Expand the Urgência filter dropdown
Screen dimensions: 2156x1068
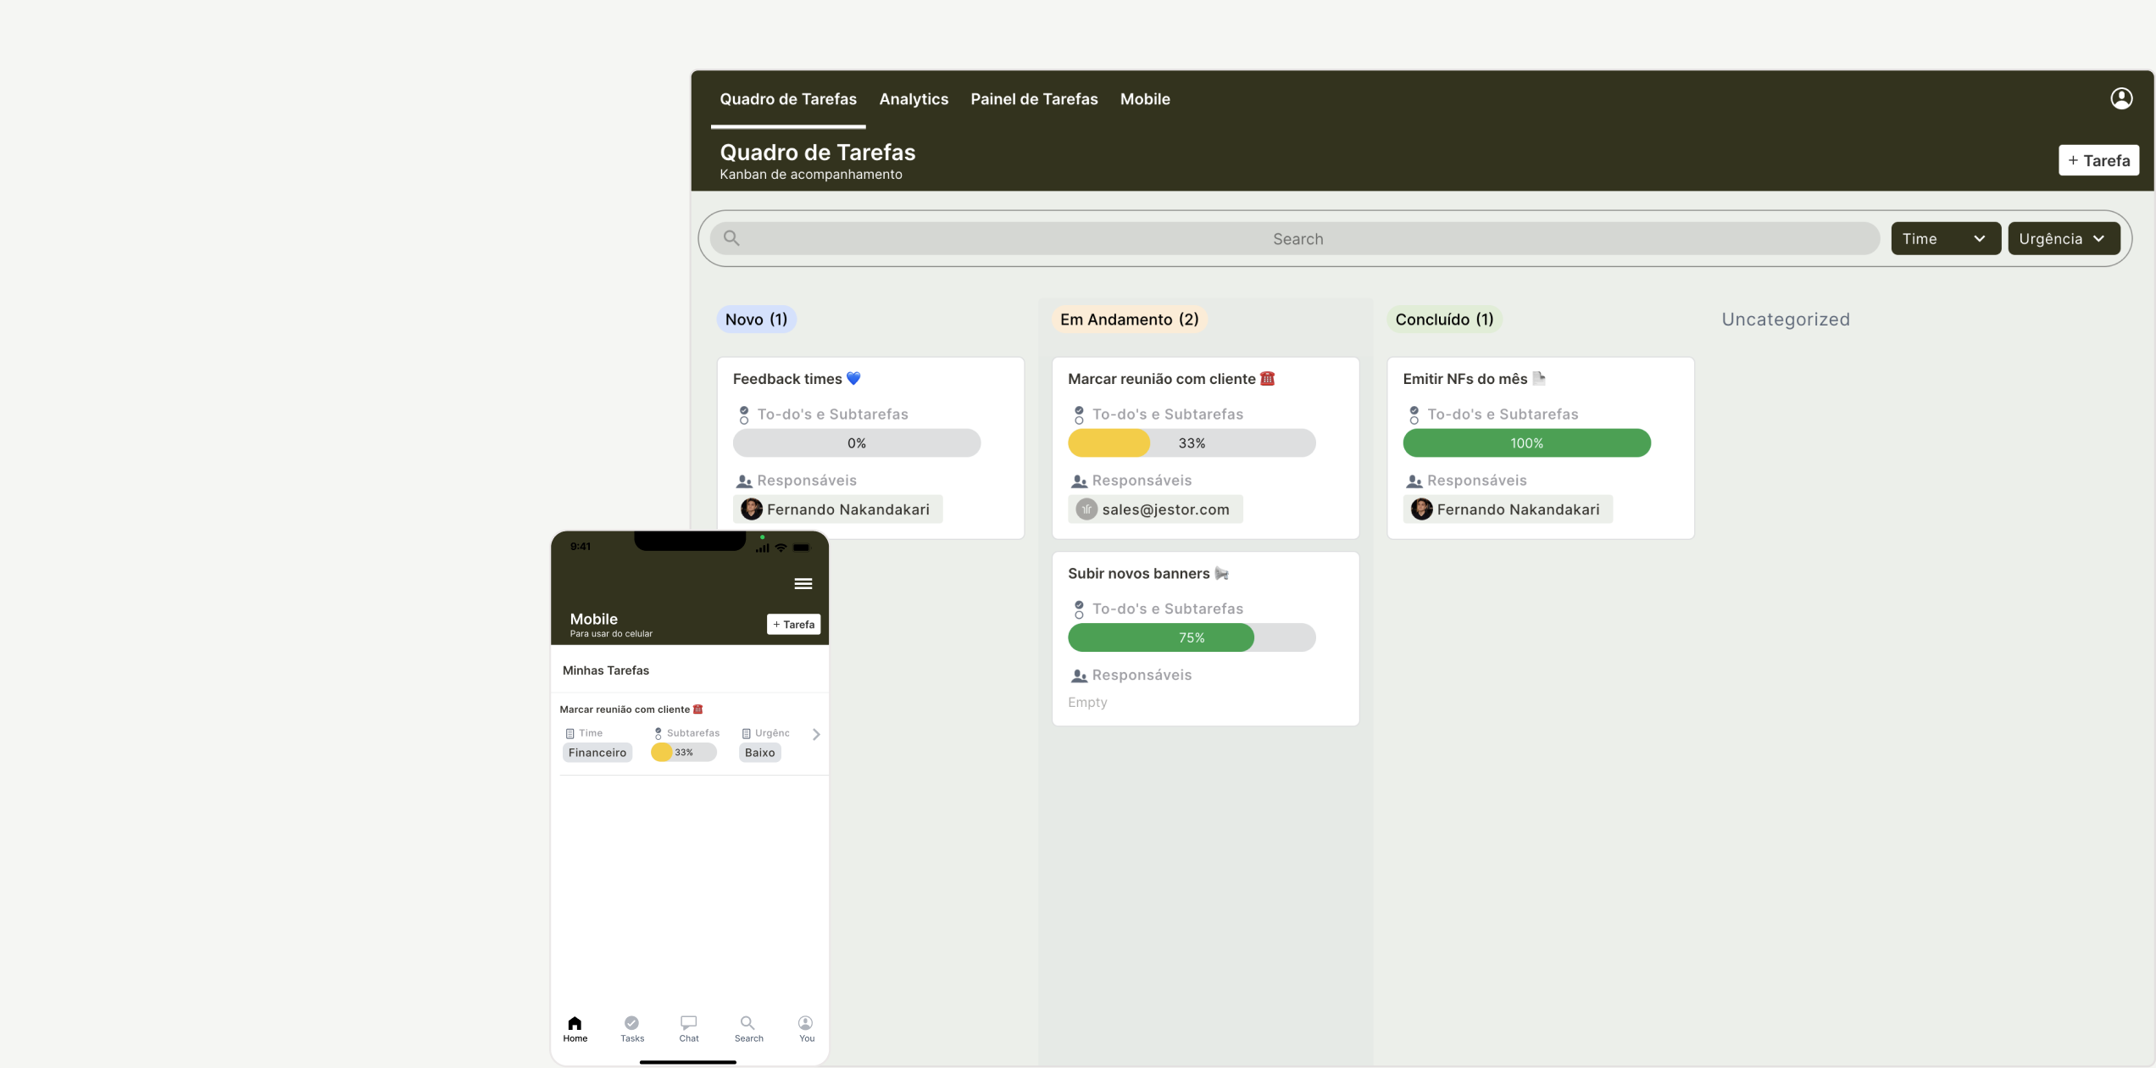click(x=2063, y=238)
